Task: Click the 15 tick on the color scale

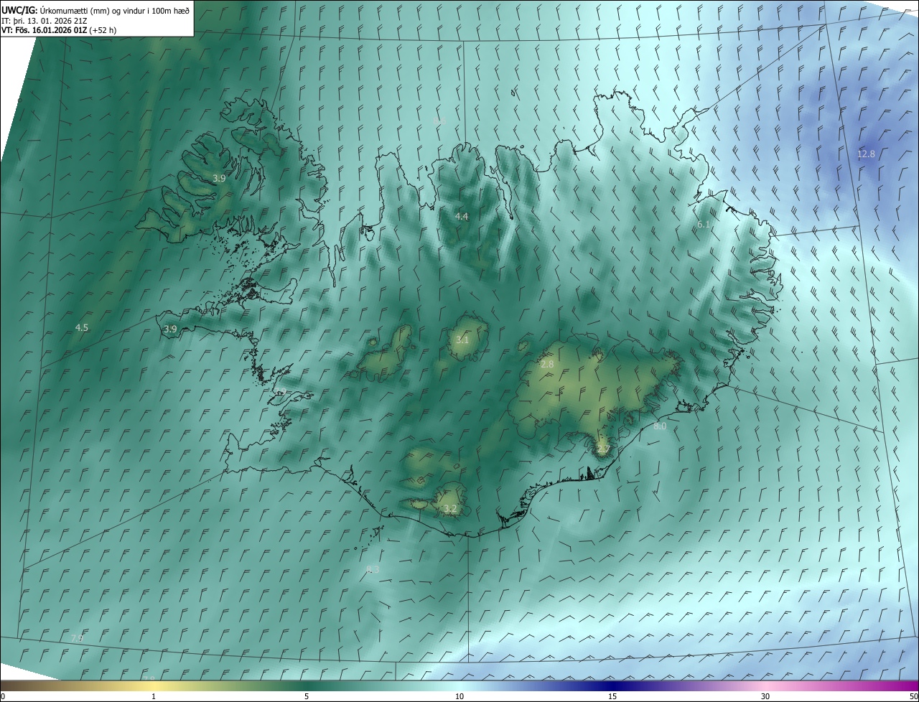Action: pyautogui.click(x=612, y=696)
